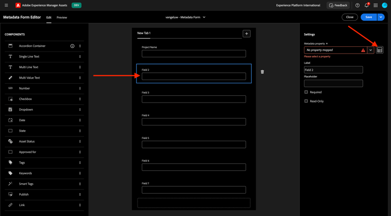Viewport: 391px width, 216px height.
Task: Select the Approved for component icon
Action: [10, 152]
